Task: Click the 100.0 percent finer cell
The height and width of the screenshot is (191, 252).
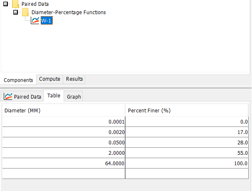Action: click(188, 164)
